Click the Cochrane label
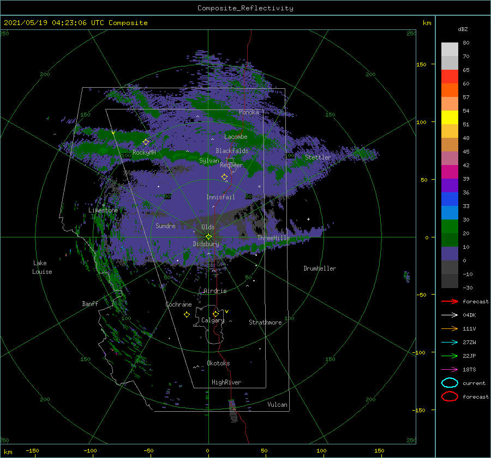Image resolution: width=491 pixels, height=458 pixels. [178, 304]
